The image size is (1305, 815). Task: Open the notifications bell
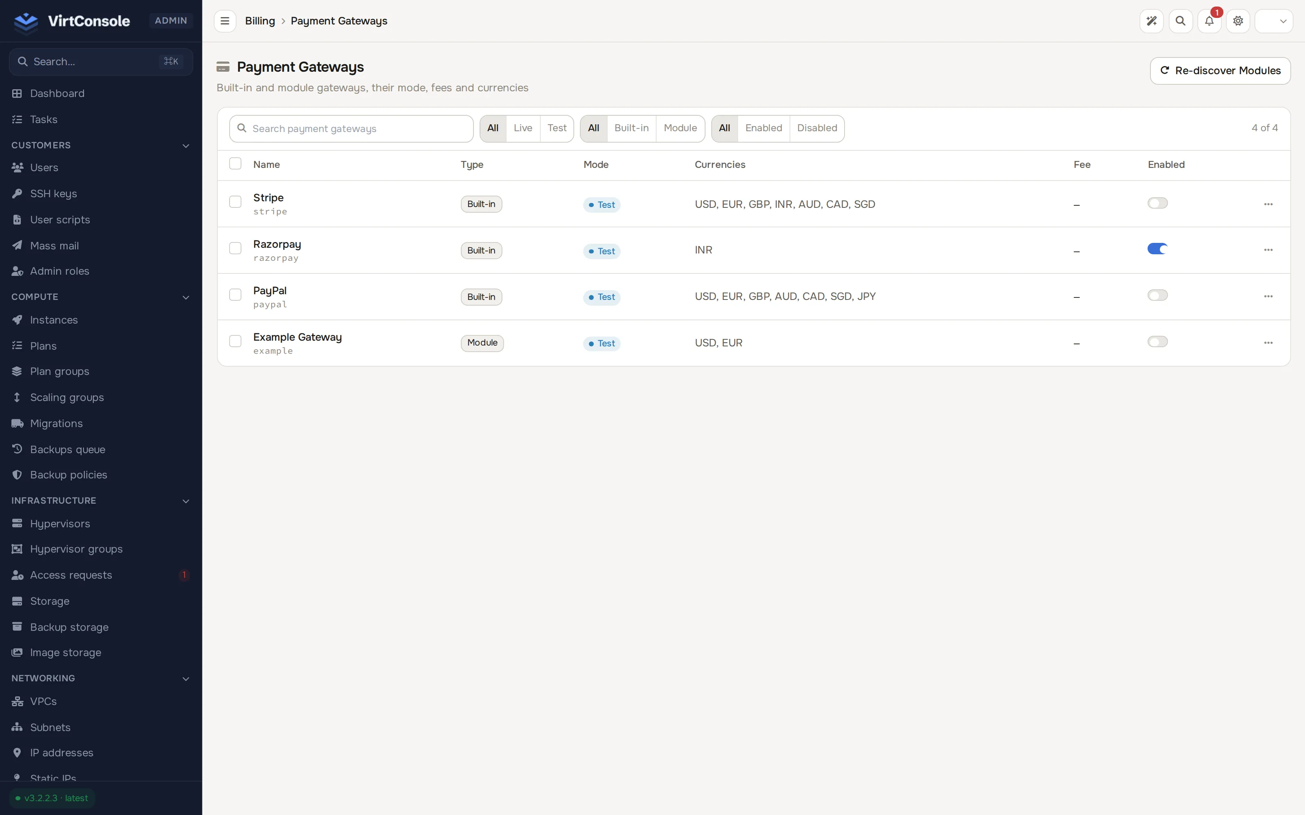[1209, 21]
